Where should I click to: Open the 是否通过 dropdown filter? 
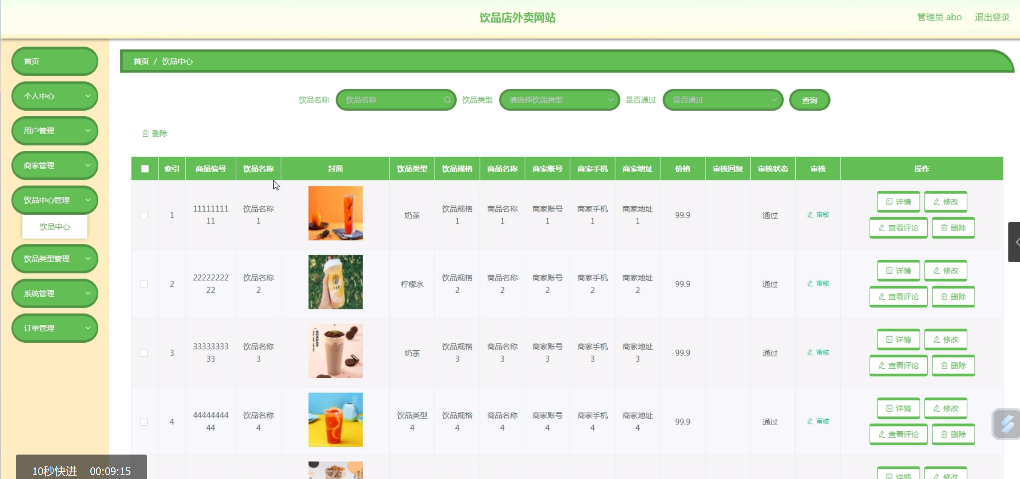[x=723, y=100]
